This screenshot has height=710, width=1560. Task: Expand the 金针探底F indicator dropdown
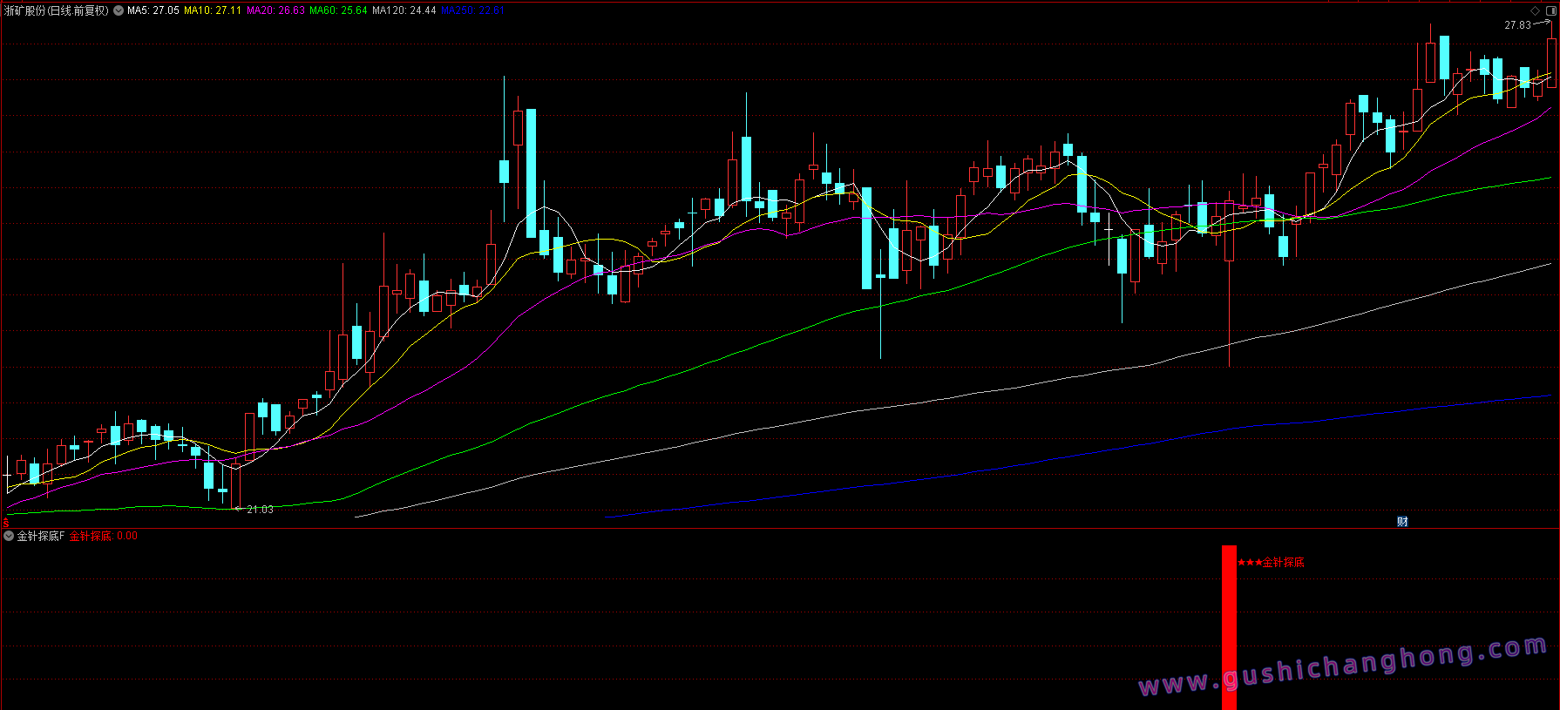(x=9, y=536)
